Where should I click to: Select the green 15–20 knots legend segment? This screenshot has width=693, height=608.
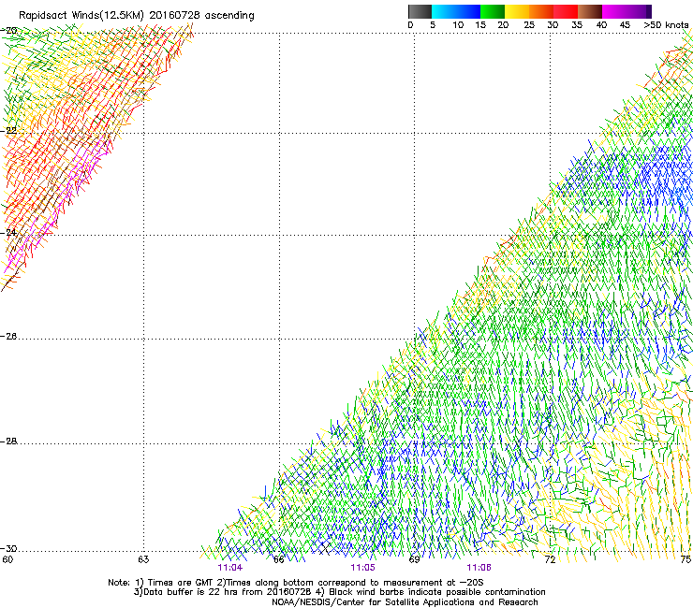(x=493, y=11)
